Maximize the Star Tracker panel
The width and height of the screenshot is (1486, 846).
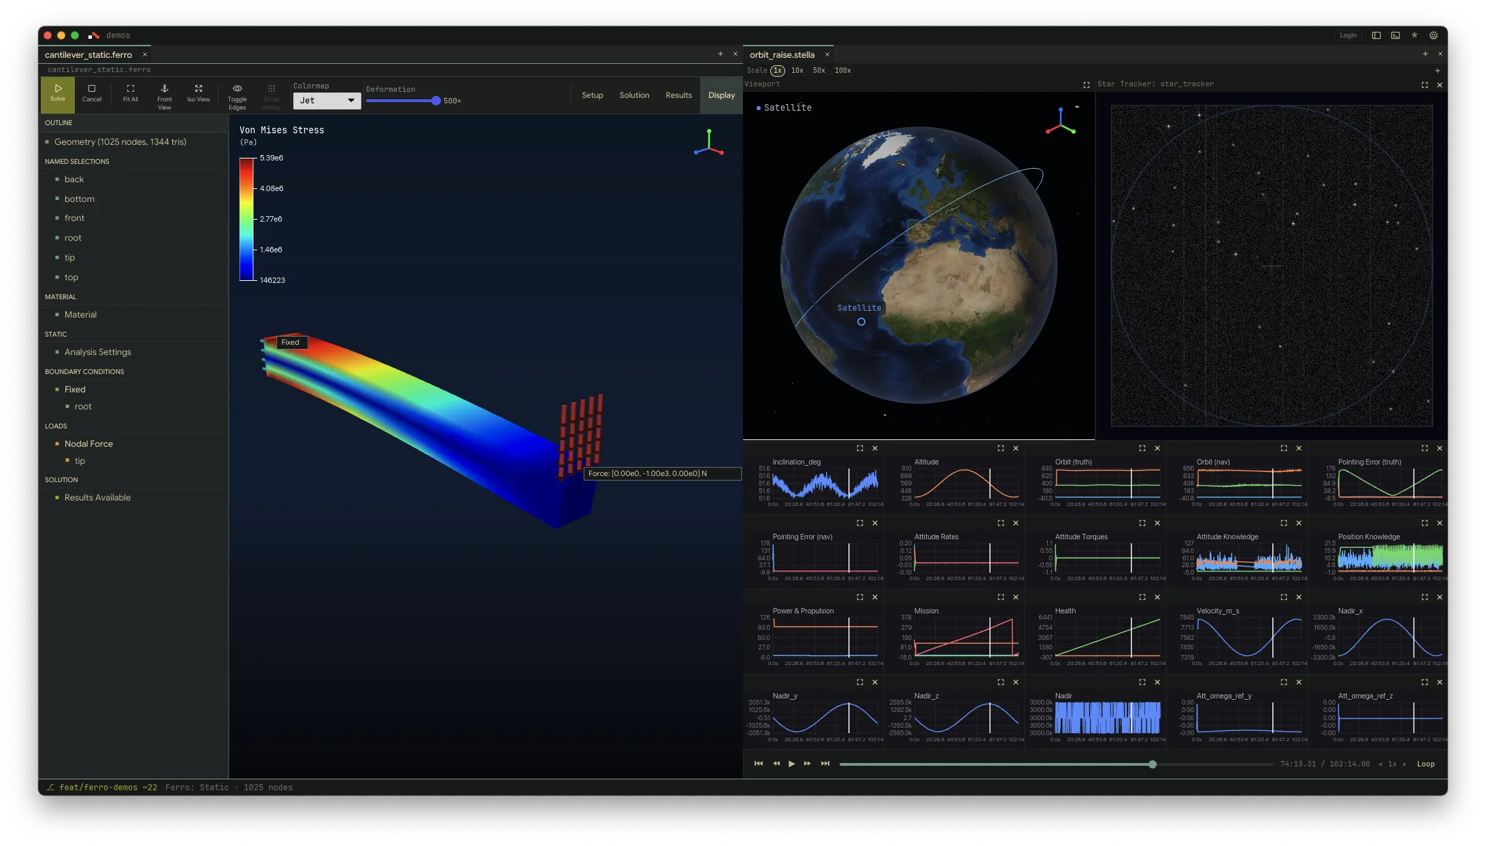[1425, 85]
